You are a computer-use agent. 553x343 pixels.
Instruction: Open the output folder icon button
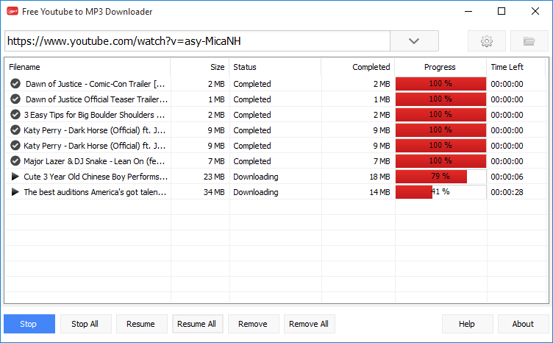click(x=529, y=41)
